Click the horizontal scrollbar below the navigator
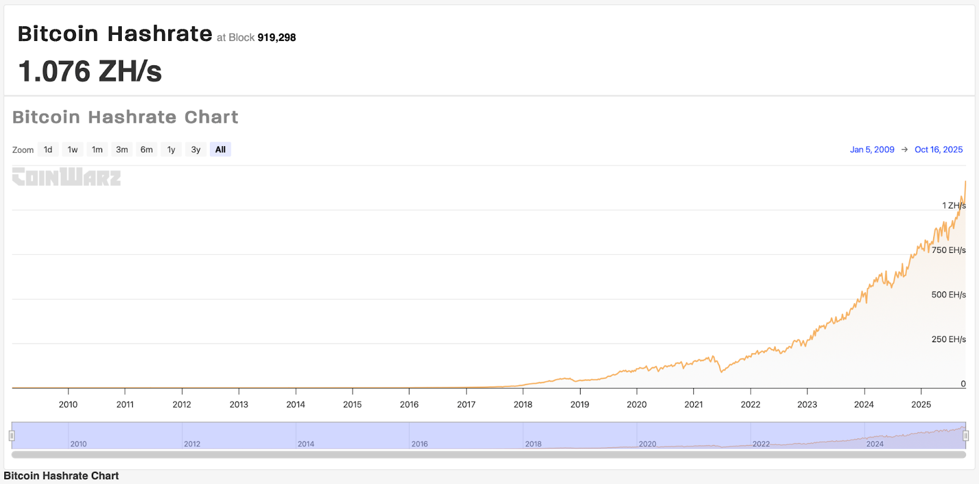The image size is (979, 484). click(x=488, y=455)
